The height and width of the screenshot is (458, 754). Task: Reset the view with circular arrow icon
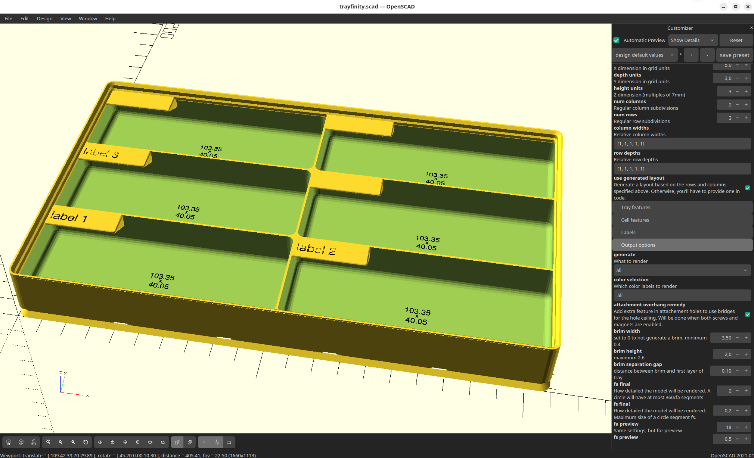click(x=86, y=442)
